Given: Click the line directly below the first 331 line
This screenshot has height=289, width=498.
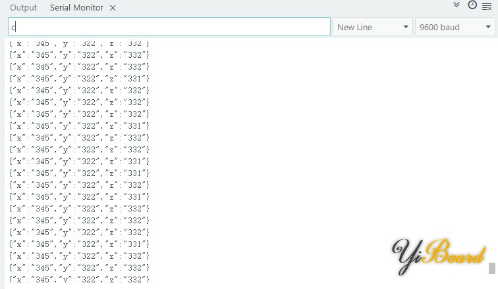Looking at the screenshot, I should (x=80, y=90).
